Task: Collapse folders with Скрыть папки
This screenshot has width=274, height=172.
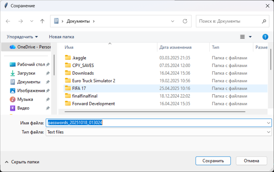Action: pos(22,162)
